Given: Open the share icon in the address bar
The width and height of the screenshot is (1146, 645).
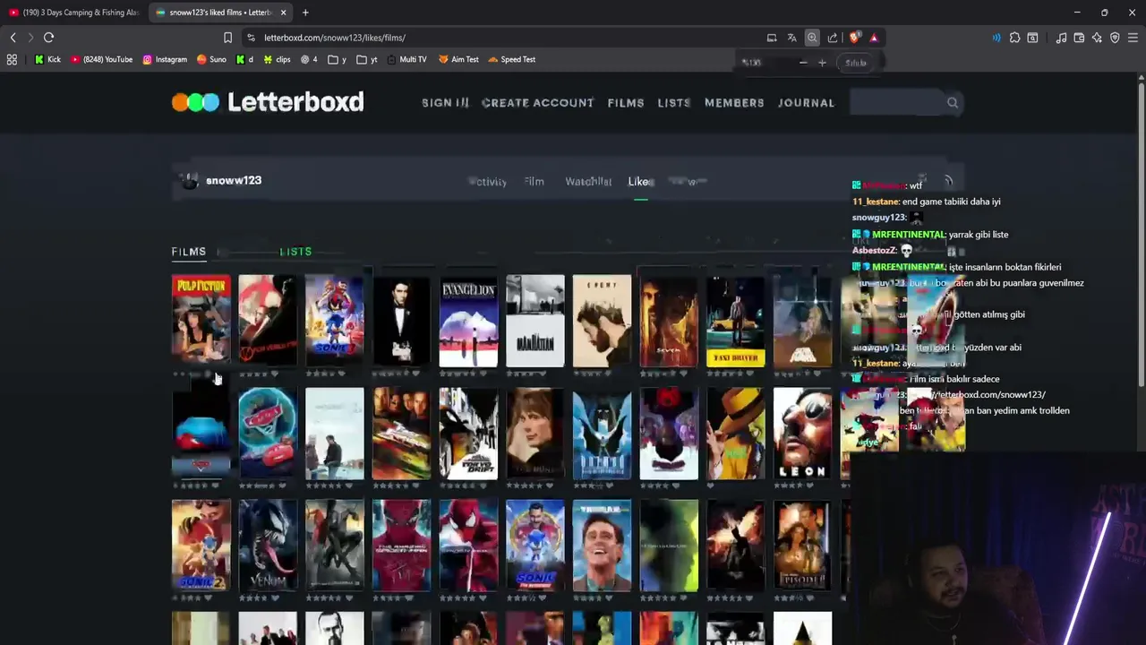Looking at the screenshot, I should [x=833, y=38].
